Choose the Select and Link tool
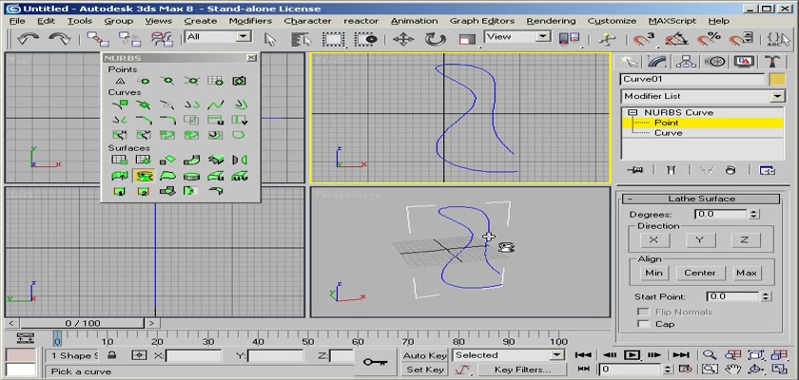This screenshot has width=799, height=380. point(97,39)
